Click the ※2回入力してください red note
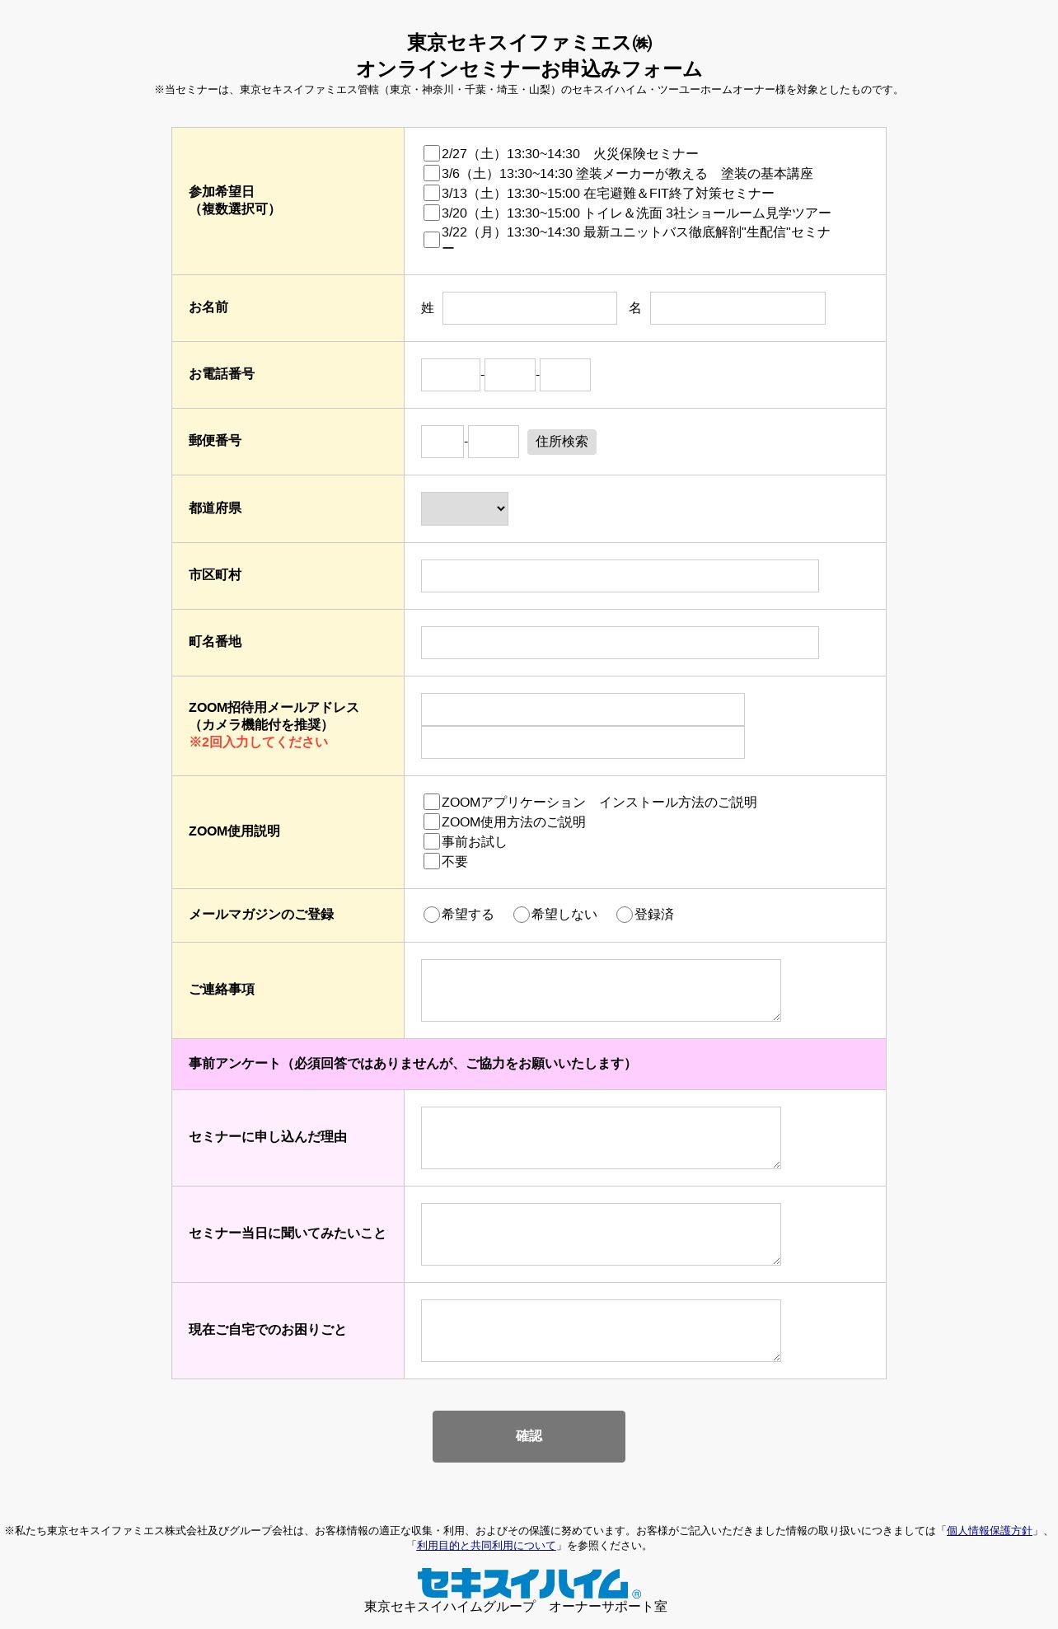This screenshot has height=1629, width=1058. coord(258,742)
